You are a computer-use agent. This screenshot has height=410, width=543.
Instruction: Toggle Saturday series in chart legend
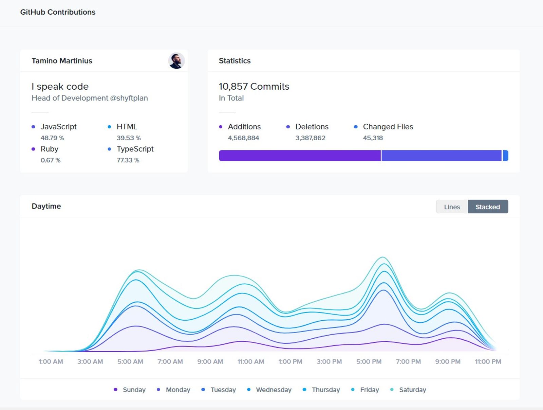(408, 390)
